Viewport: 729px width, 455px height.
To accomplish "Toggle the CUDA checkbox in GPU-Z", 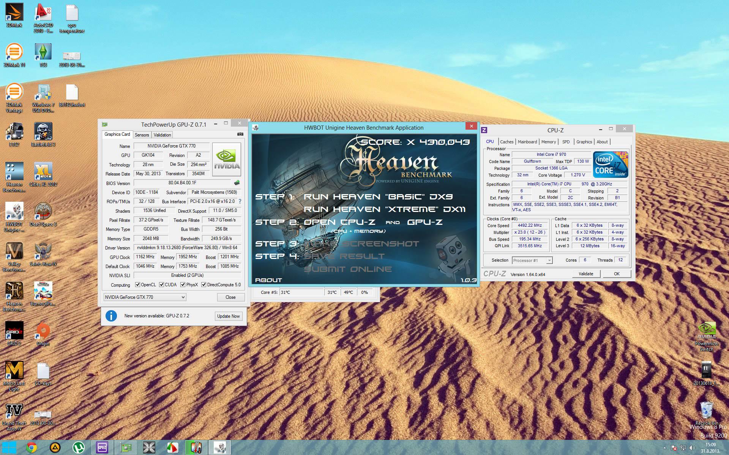I will (x=161, y=285).
